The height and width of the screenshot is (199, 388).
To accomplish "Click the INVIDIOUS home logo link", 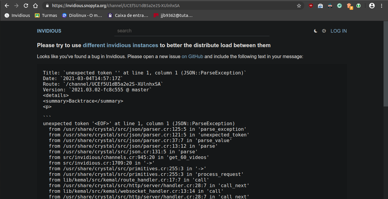I will coord(49,31).
